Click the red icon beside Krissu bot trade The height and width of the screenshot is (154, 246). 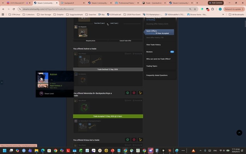134,139
